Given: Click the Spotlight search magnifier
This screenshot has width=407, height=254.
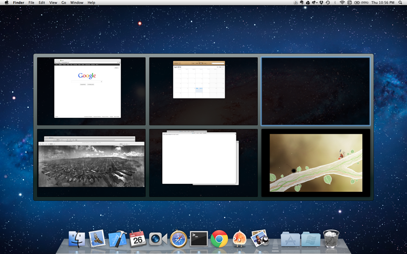Looking at the screenshot, I should 400,3.
